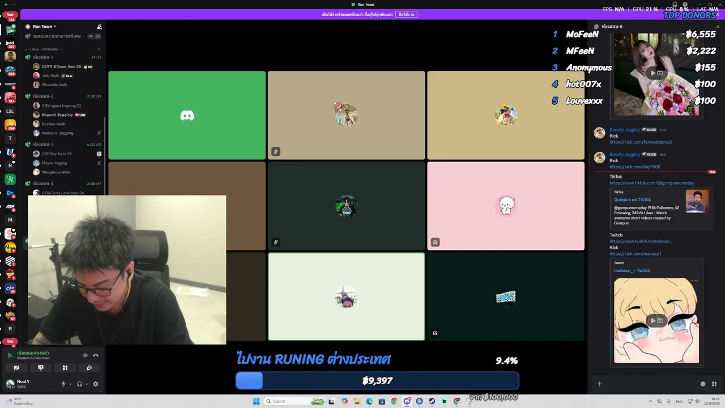The height and width of the screenshot is (408, 725).
Task: Open the apps launcher in chat box
Action: (713, 384)
